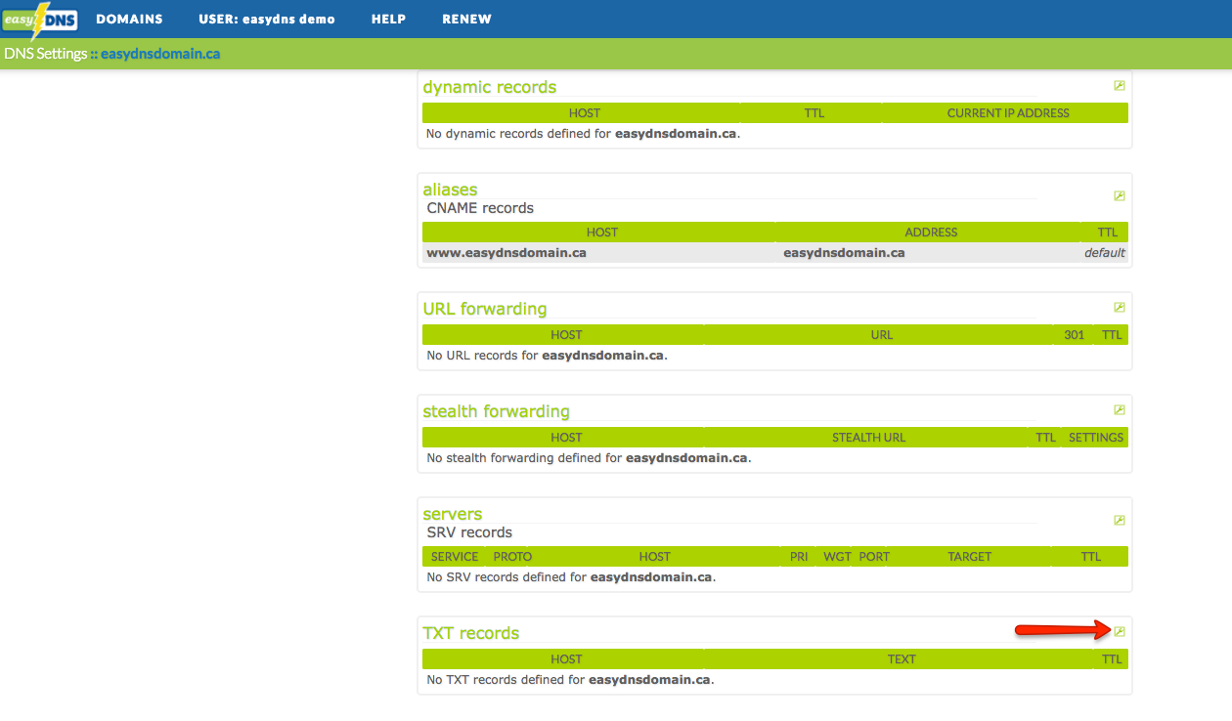The width and height of the screenshot is (1232, 721).
Task: Click the CNAME records subtitle
Action: (480, 208)
